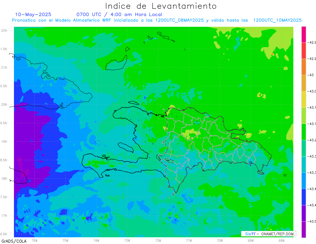The image size is (316, 244).
Task: Click the "76W" longitude label
Action: [34, 240]
